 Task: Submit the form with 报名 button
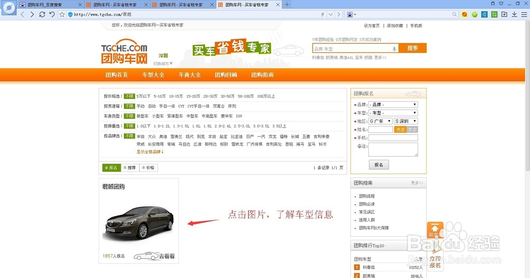pyautogui.click(x=378, y=165)
